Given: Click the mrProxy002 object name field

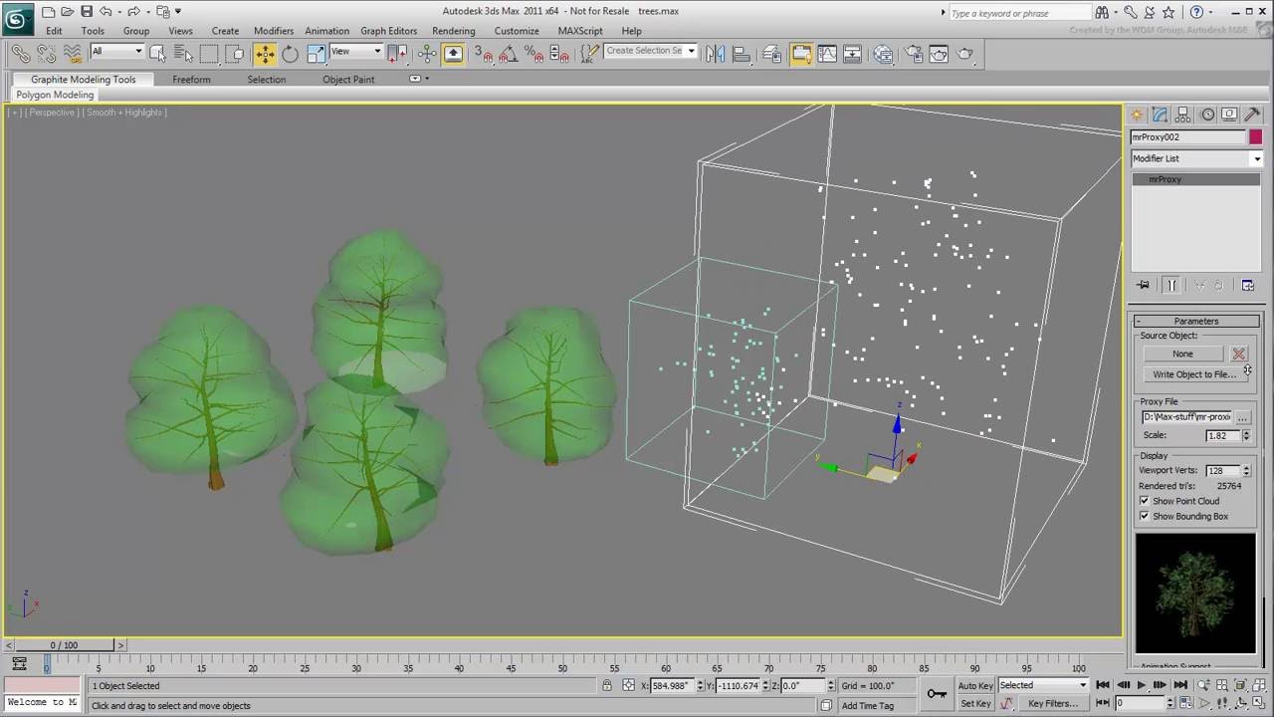Looking at the screenshot, I should coord(1188,137).
